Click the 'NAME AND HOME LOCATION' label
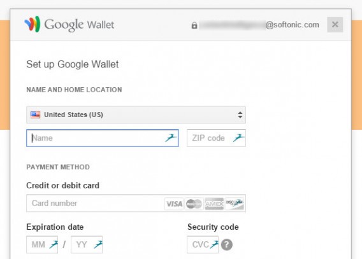Viewport: 362px width, 259px height. (74, 90)
